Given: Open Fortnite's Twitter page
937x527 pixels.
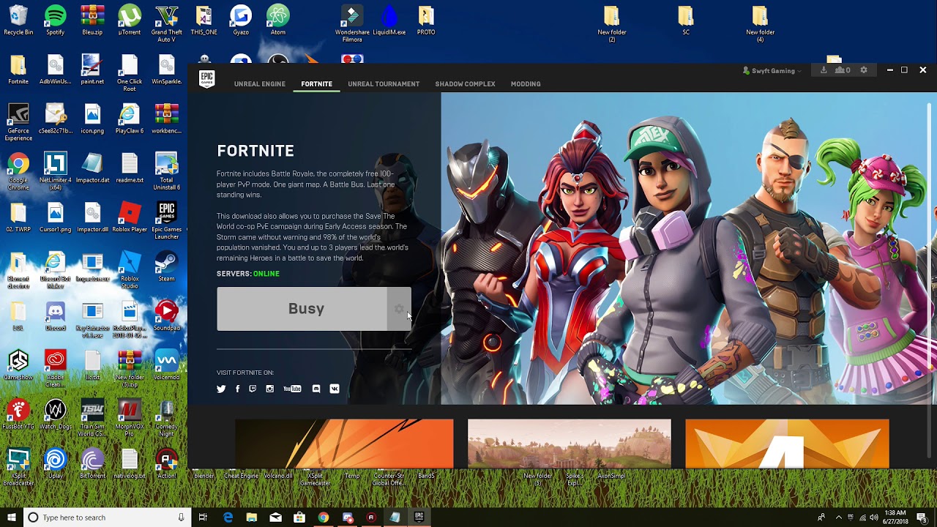Looking at the screenshot, I should (x=221, y=389).
